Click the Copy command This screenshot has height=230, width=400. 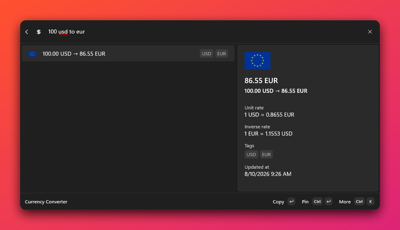point(279,202)
